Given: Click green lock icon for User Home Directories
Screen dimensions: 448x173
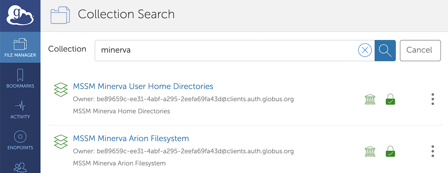Looking at the screenshot, I should pyautogui.click(x=390, y=99).
